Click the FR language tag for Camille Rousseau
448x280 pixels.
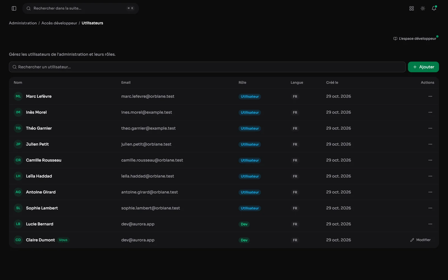295,160
